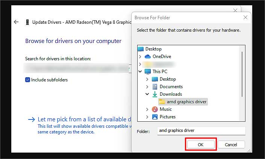The image size is (265, 159).
Task: Select the Music folder icon
Action: point(155,109)
